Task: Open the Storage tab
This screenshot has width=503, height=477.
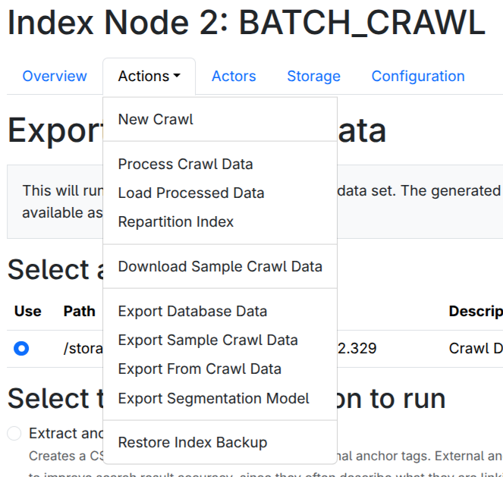Action: [313, 77]
